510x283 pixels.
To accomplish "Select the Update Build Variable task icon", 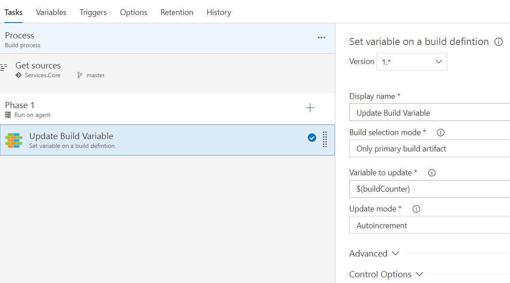I will click(14, 140).
